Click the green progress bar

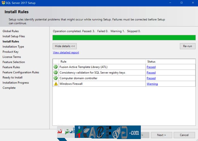click(124, 38)
